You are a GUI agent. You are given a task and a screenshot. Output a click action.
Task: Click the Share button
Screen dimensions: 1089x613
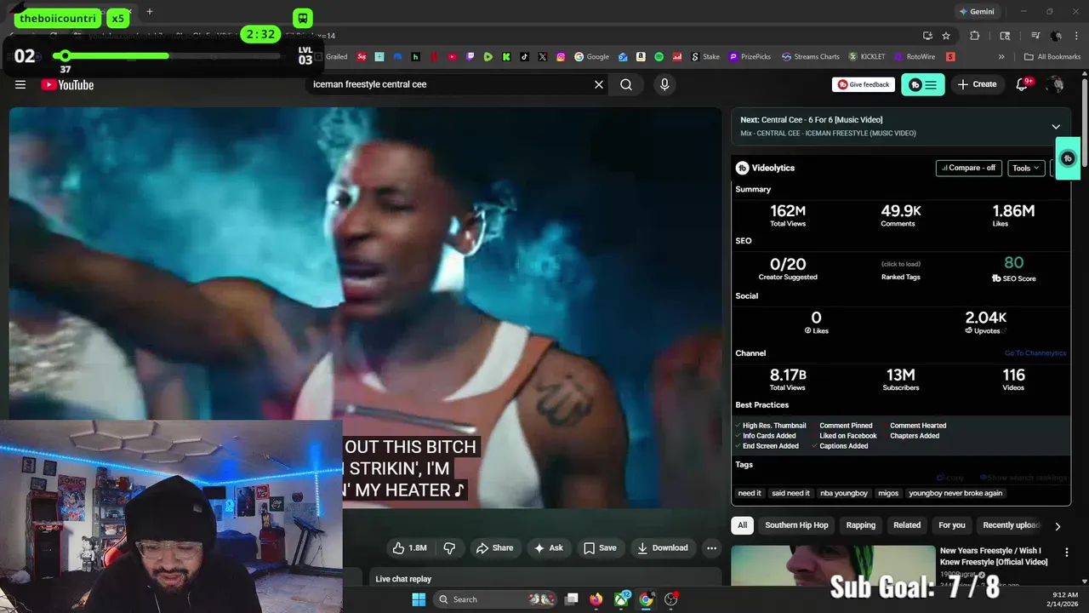coord(494,547)
